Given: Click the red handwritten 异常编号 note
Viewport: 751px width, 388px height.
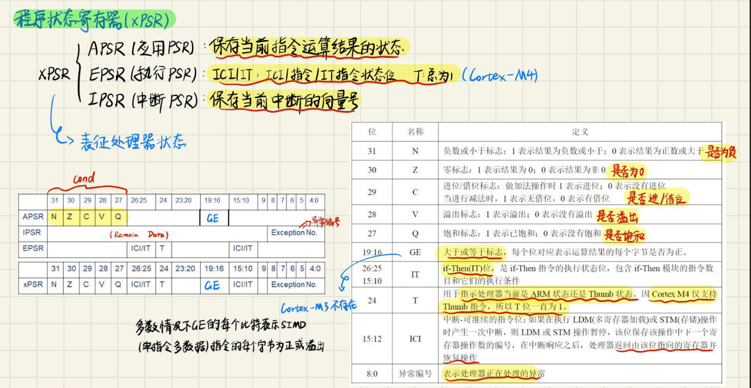Looking at the screenshot, I should [x=325, y=221].
